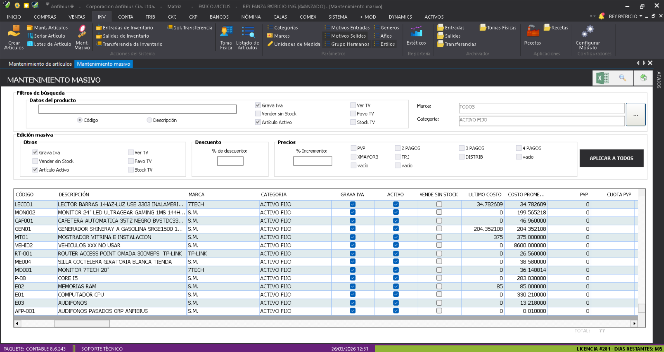664x352 pixels.
Task: Enable the PVP price checkbox
Action: pyautogui.click(x=353, y=148)
